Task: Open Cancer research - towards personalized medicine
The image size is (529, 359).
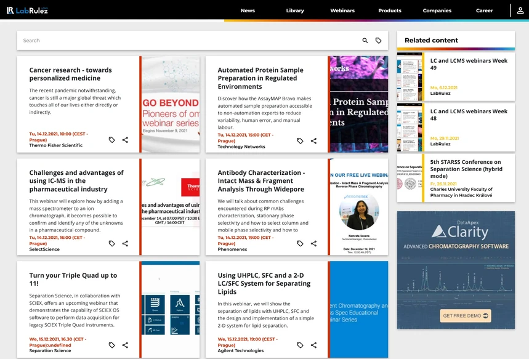Action: (x=70, y=74)
